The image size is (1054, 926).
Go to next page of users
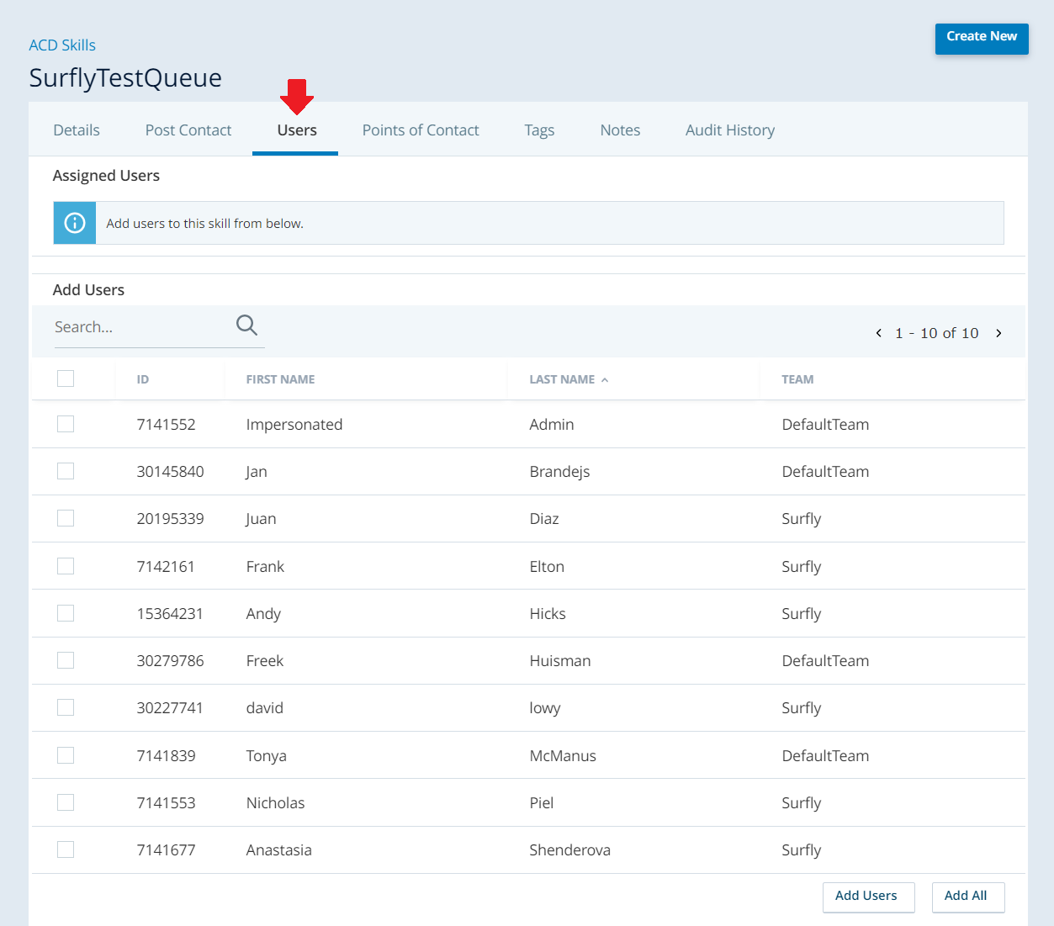pyautogui.click(x=998, y=333)
